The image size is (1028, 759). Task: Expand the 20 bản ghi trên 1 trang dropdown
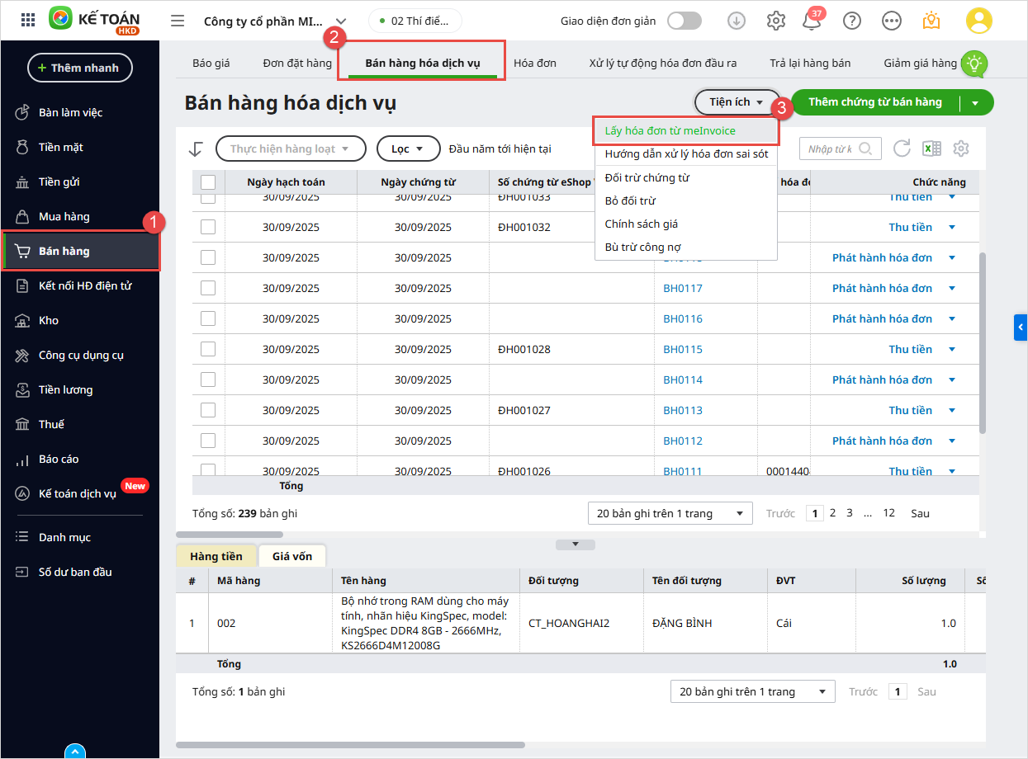click(670, 513)
